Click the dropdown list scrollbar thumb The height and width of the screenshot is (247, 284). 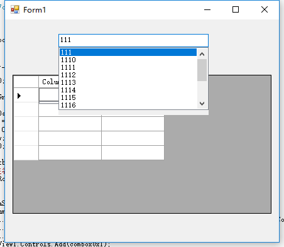click(202, 70)
